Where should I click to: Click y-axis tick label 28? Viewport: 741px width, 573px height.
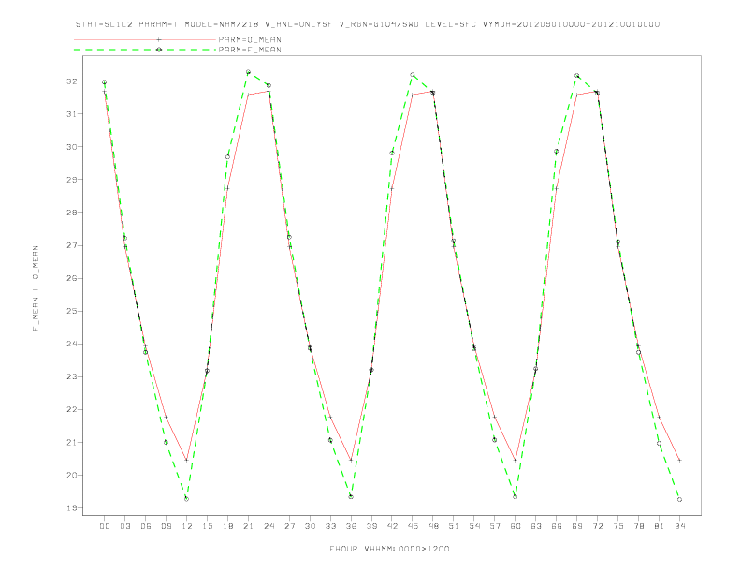[x=72, y=213]
